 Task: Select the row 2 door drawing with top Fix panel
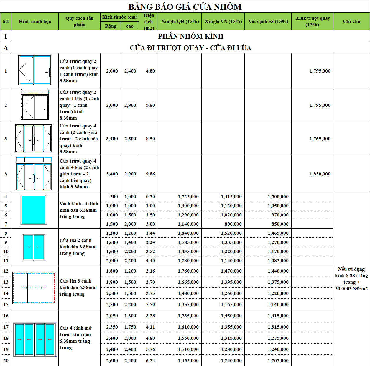pos(35,105)
